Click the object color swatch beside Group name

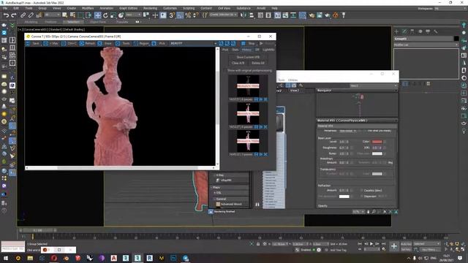[456, 39]
